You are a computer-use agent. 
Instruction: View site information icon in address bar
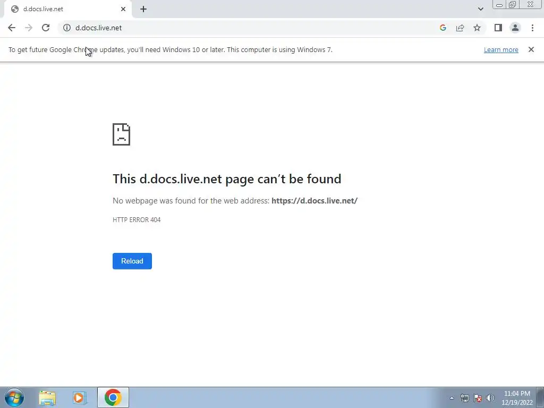[x=67, y=28]
